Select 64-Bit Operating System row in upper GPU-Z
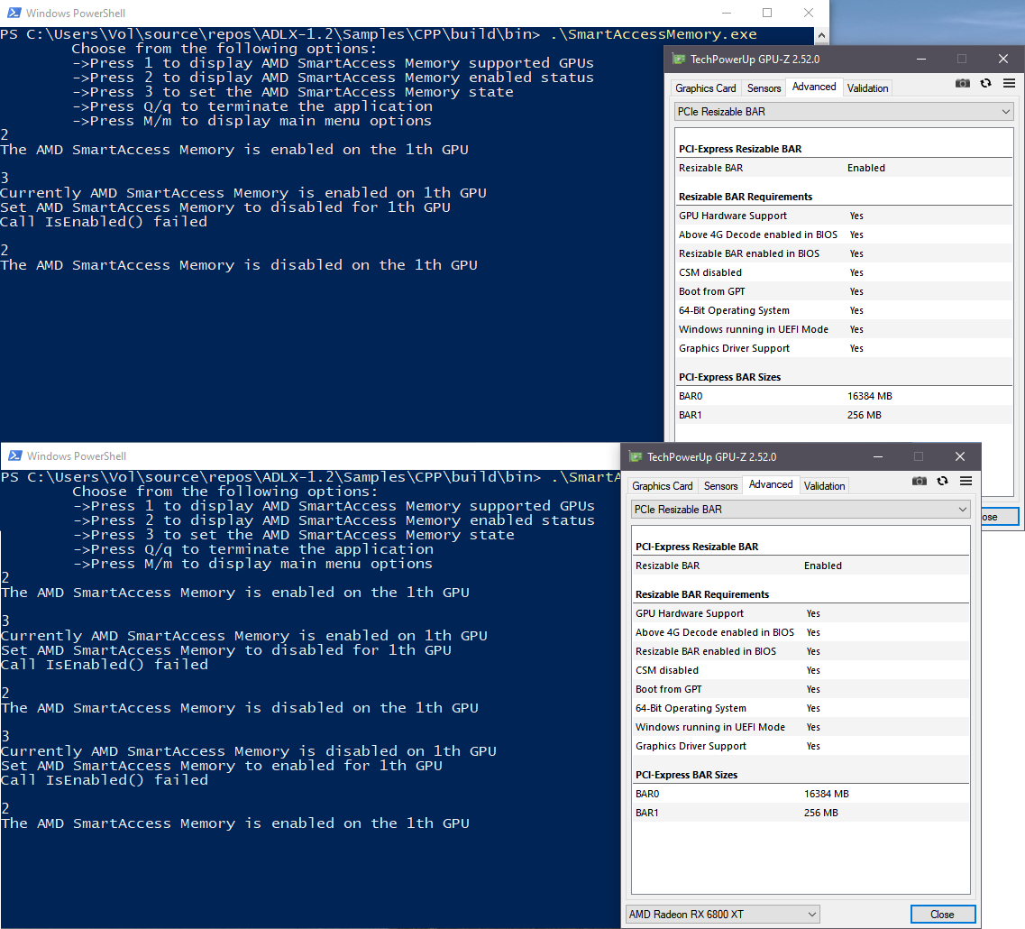Image resolution: width=1025 pixels, height=929 pixels. coord(844,310)
